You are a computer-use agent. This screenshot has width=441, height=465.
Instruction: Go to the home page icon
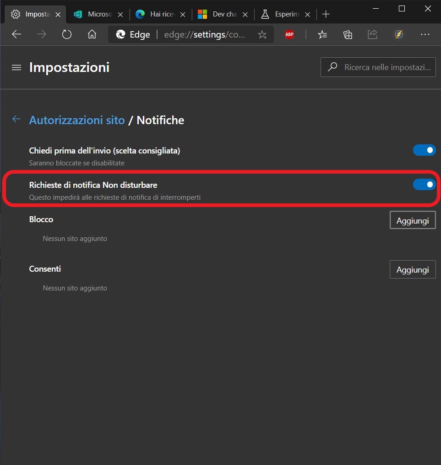click(x=92, y=34)
